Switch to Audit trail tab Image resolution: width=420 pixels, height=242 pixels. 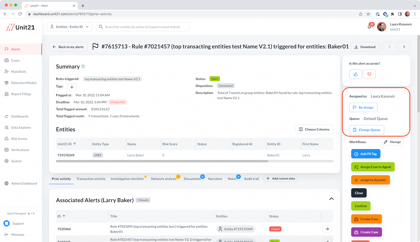(x=251, y=178)
